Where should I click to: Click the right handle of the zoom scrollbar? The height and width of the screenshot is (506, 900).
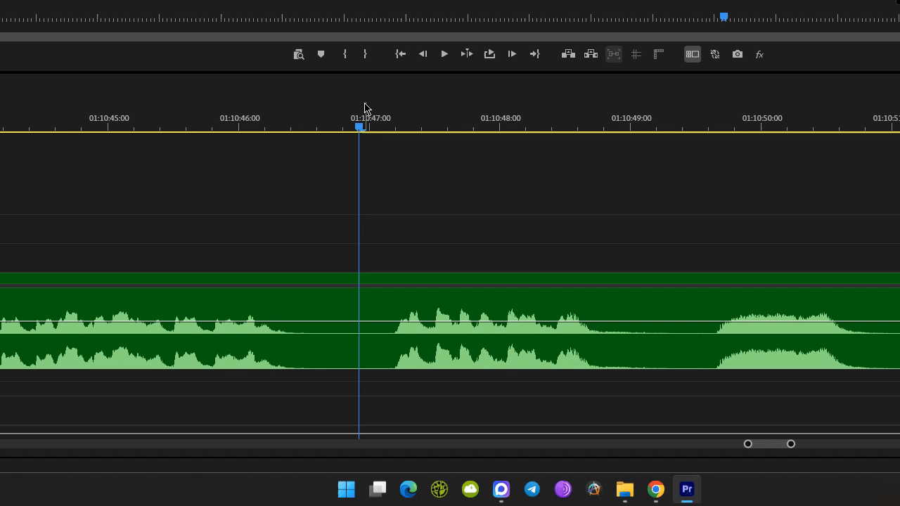click(x=791, y=444)
